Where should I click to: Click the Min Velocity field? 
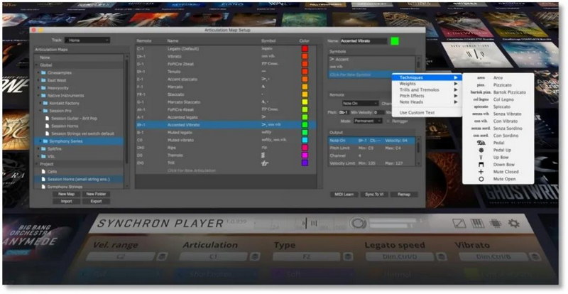379,113
